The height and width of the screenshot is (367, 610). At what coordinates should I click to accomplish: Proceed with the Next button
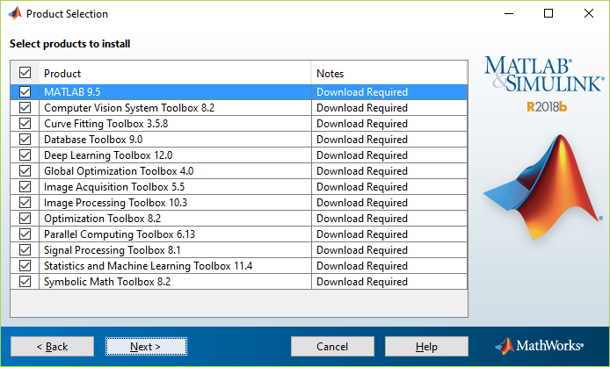146,347
